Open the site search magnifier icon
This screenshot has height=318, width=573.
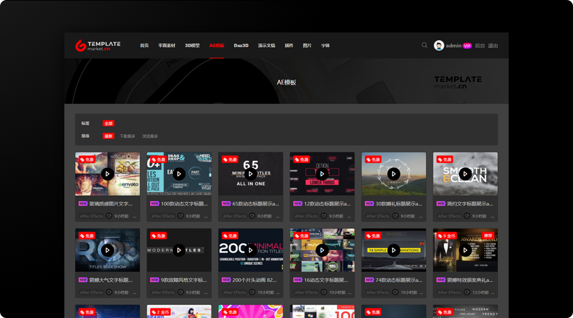click(x=424, y=45)
